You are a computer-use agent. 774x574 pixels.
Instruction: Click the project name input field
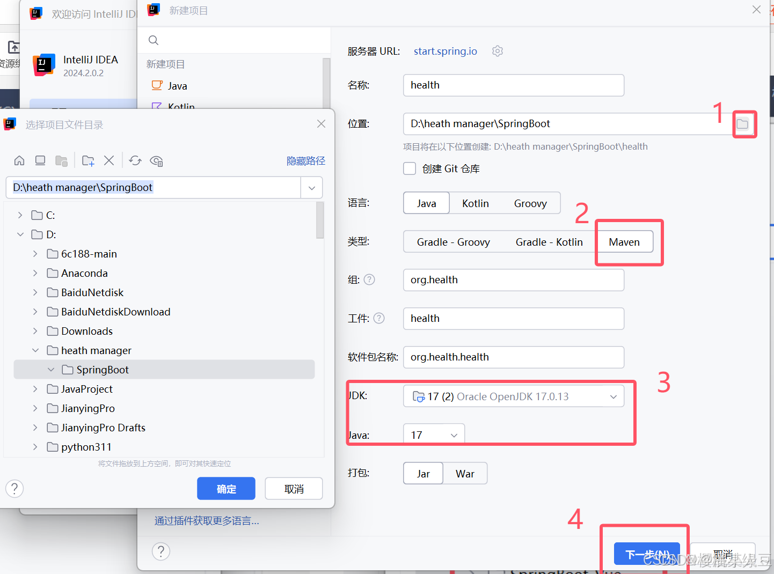coord(514,85)
